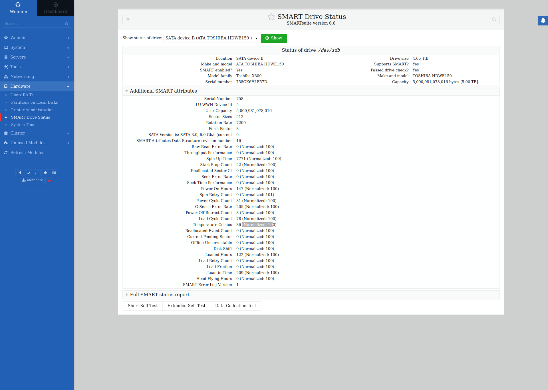
Task: Collapse sidebar with the navigation toggle icon
Action: tap(19, 173)
